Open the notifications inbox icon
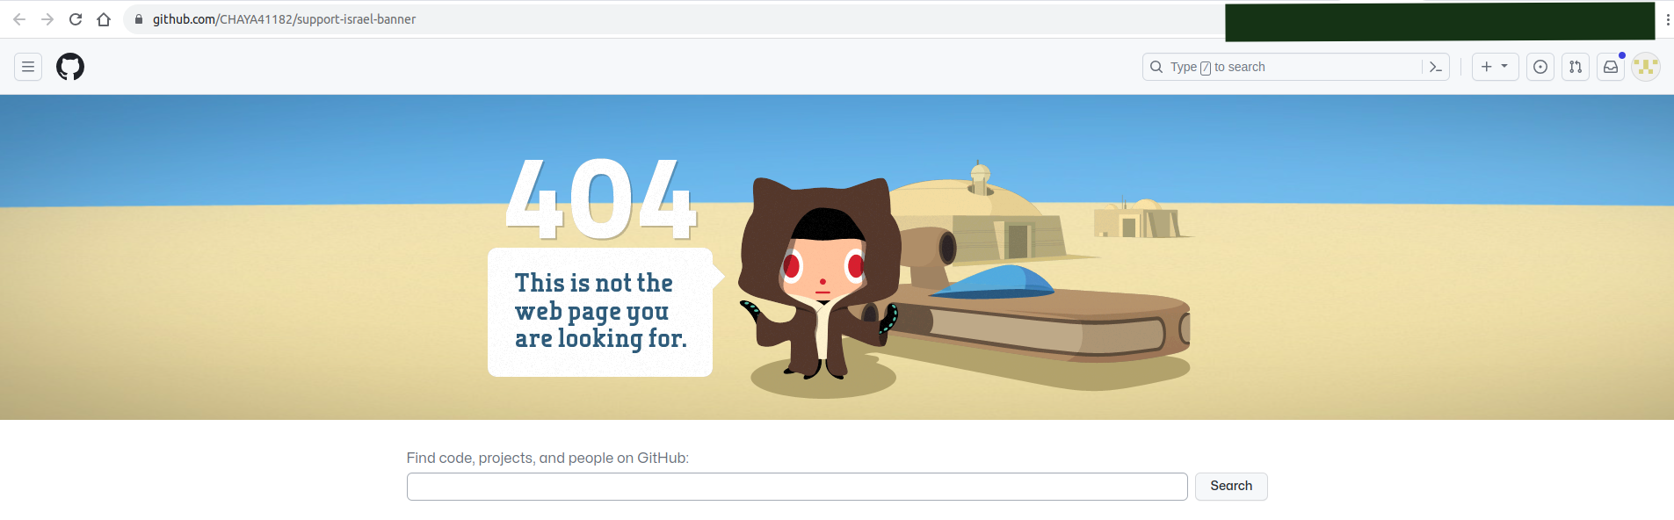Viewport: 1674px width, 520px height. (x=1611, y=67)
